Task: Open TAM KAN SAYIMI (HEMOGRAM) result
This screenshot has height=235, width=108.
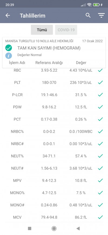Action: pos(49,48)
